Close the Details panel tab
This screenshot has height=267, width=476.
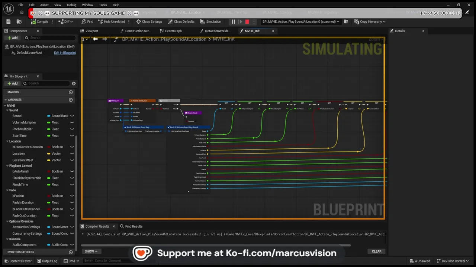pos(423,31)
